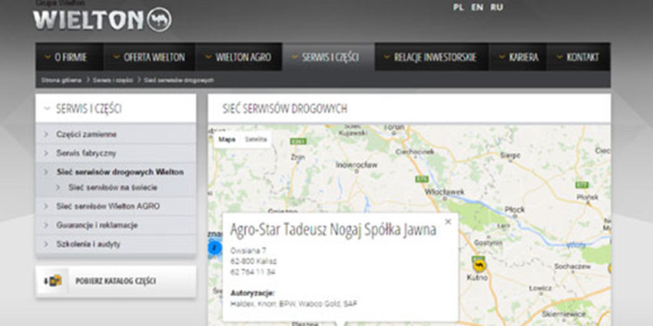This screenshot has width=653, height=326.
Task: Click chevron next to Części zamienne
Action: pyautogui.click(x=46, y=134)
